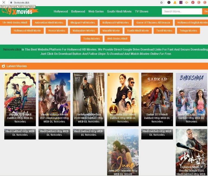Open the Bheeshma 2020 poster
The height and width of the screenshot is (176, 208).
(191, 99)
